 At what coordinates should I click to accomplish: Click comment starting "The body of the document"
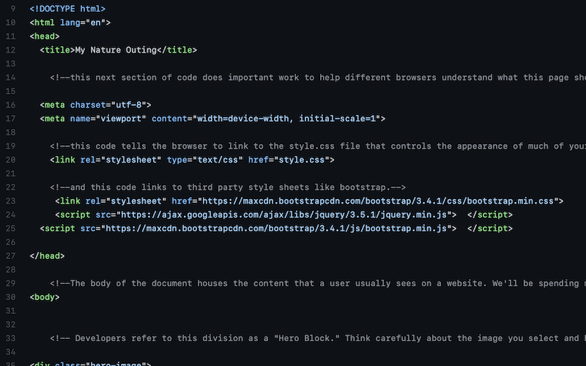[x=318, y=283]
